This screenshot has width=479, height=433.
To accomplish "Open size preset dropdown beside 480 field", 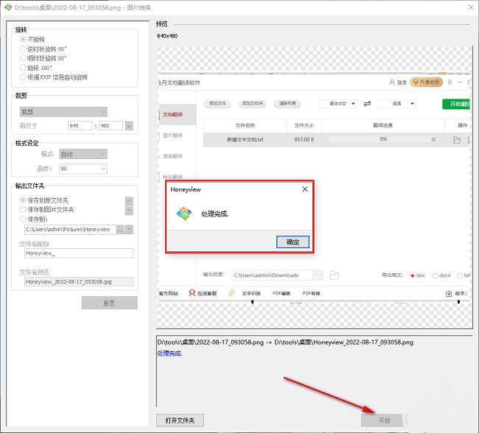I will point(130,126).
